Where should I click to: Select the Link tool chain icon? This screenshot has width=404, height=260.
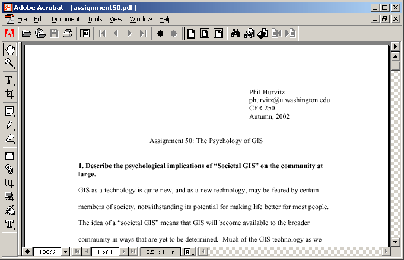point(10,169)
